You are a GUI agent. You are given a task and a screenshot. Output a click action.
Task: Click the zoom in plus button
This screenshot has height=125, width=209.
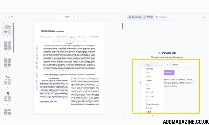pyautogui.click(x=77, y=17)
